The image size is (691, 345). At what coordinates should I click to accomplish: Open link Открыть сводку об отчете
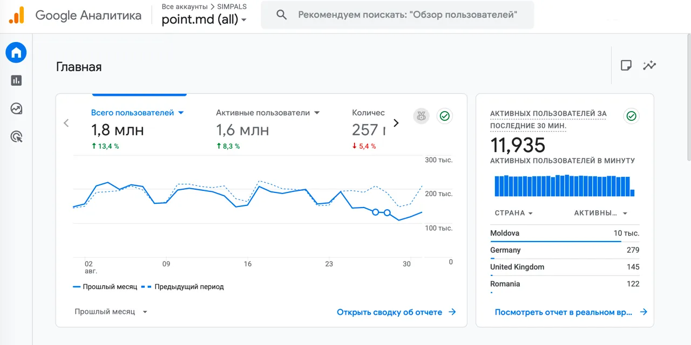(389, 312)
